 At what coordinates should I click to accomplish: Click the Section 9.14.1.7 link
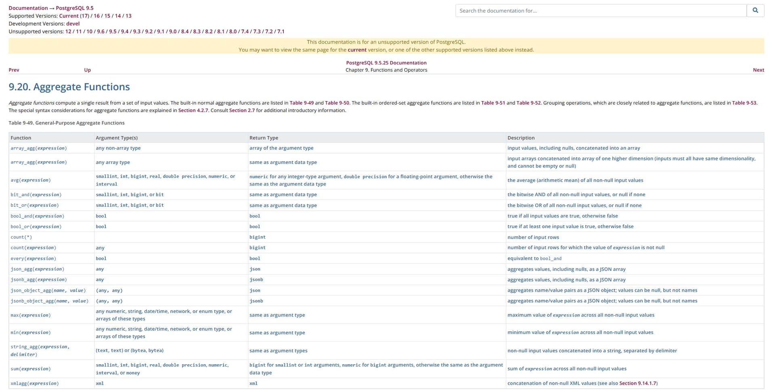(x=638, y=384)
